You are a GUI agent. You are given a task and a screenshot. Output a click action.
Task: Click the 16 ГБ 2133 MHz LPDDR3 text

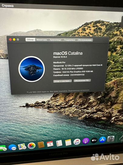point(72,69)
